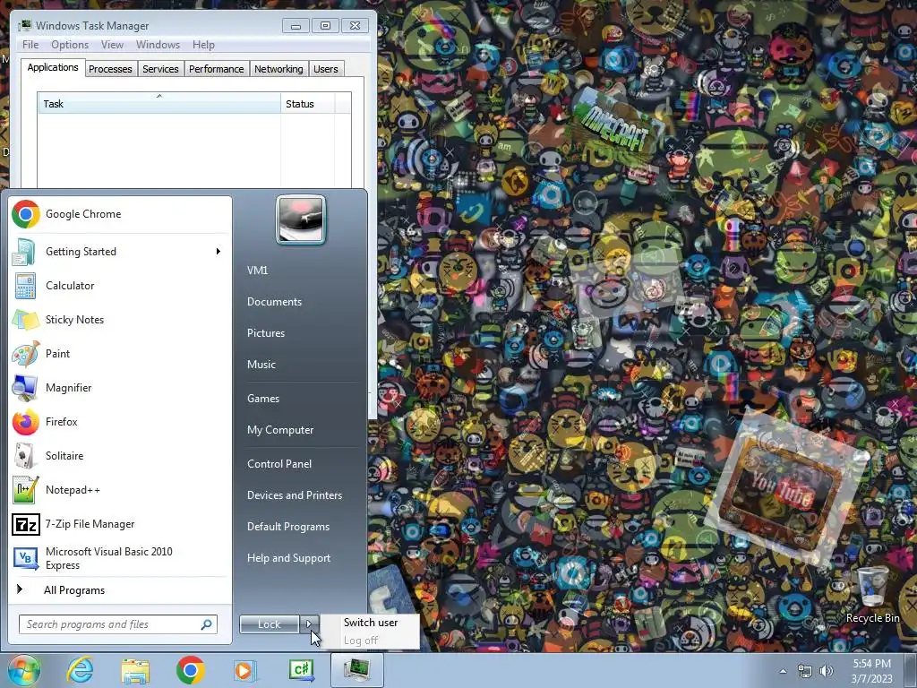The width and height of the screenshot is (917, 688).
Task: Open the Magnifier program
Action: [x=120, y=387]
